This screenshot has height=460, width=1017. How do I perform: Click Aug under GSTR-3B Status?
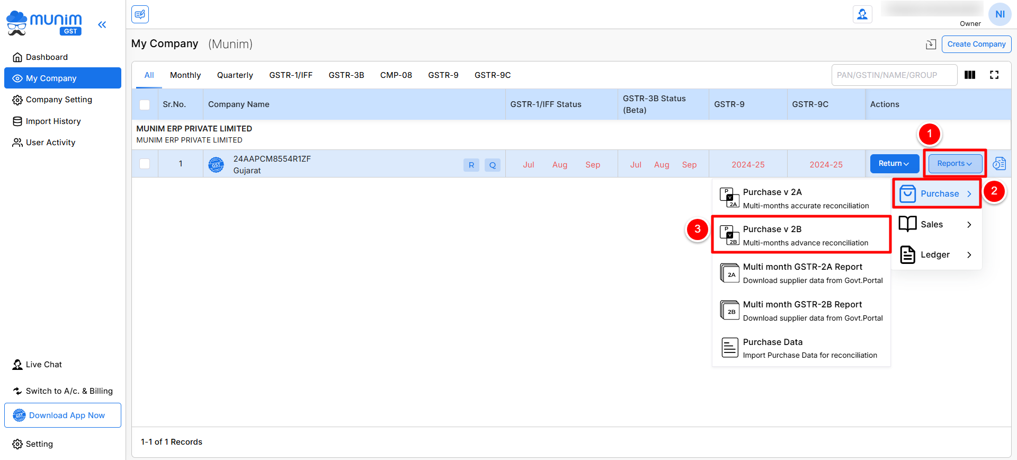coord(662,165)
